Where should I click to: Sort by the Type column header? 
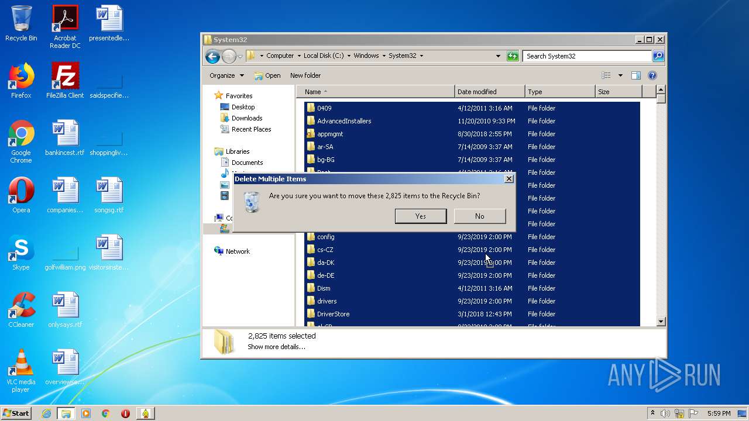(560, 92)
